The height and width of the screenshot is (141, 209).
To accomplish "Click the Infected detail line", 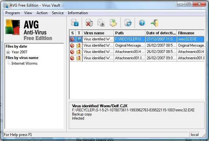I will [78, 118].
